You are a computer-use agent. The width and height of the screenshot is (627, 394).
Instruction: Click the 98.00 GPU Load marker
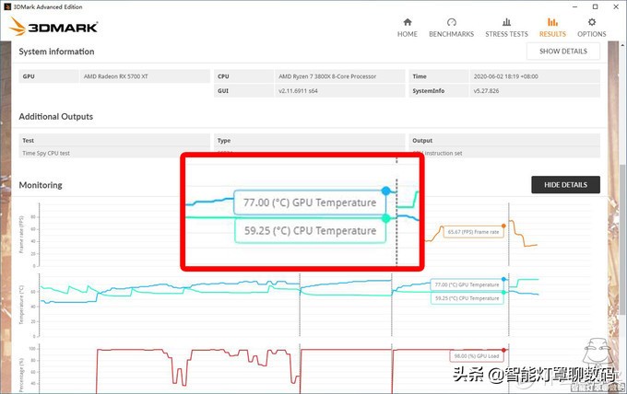coord(503,350)
